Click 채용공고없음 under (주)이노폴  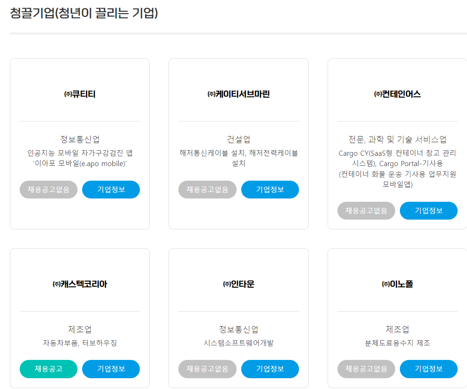point(366,369)
